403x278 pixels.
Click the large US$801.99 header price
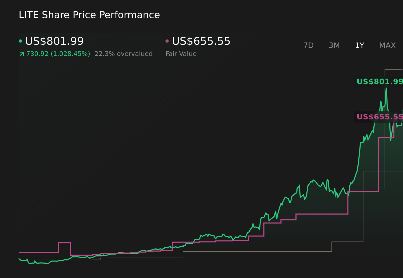[x=54, y=41]
